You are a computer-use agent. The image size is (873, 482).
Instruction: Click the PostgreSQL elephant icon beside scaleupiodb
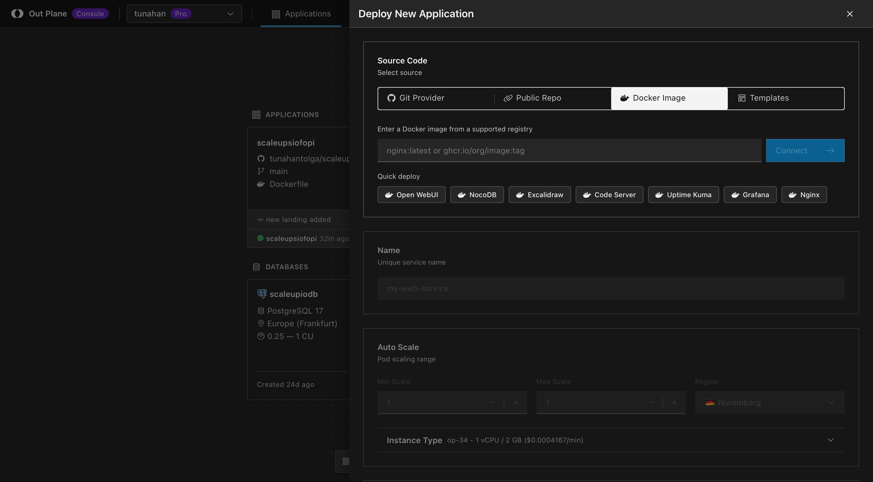click(x=262, y=294)
